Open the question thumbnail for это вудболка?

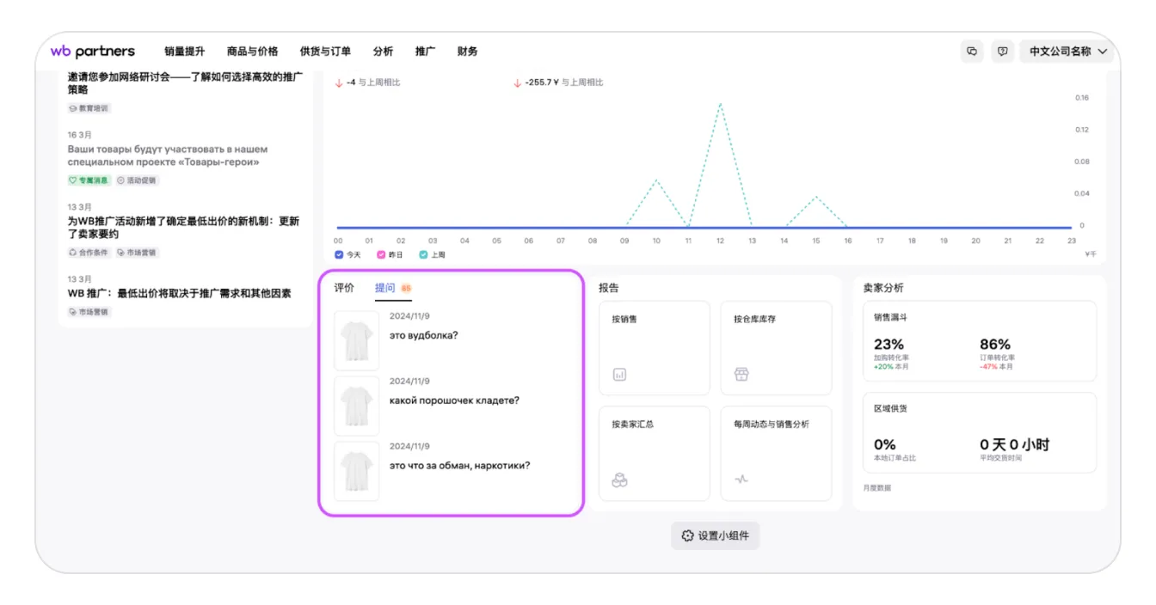[356, 340]
